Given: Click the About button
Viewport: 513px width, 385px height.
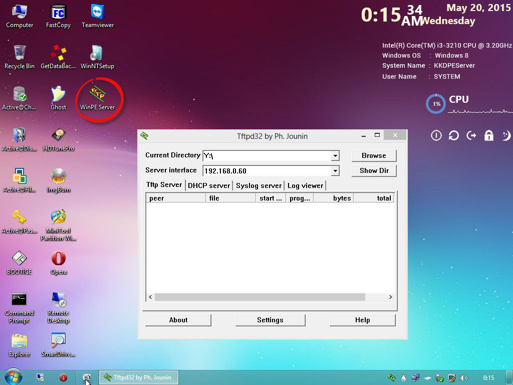Looking at the screenshot, I should 178,320.
